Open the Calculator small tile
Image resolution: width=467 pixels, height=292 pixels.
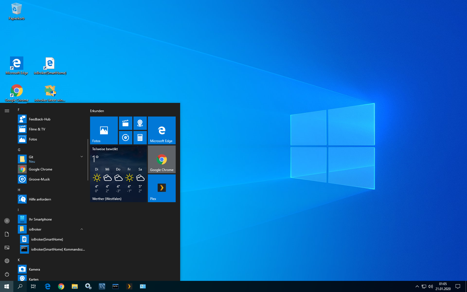coord(140,138)
